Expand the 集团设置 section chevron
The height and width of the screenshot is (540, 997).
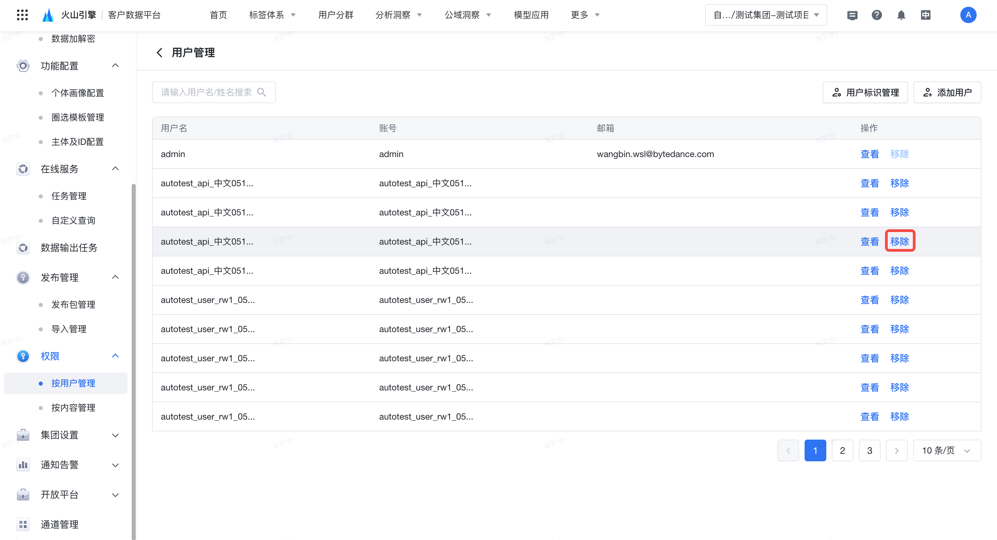point(115,435)
